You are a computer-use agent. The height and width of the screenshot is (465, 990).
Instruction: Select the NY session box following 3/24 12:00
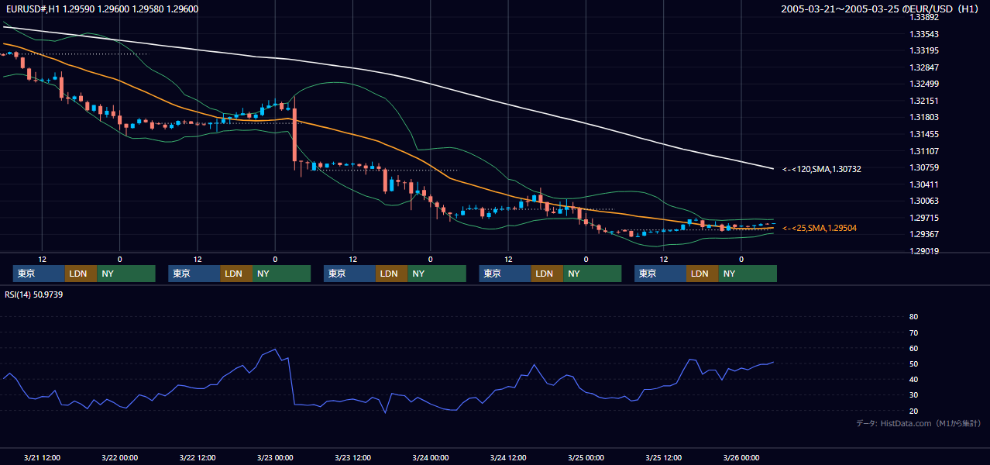pyautogui.click(x=593, y=274)
